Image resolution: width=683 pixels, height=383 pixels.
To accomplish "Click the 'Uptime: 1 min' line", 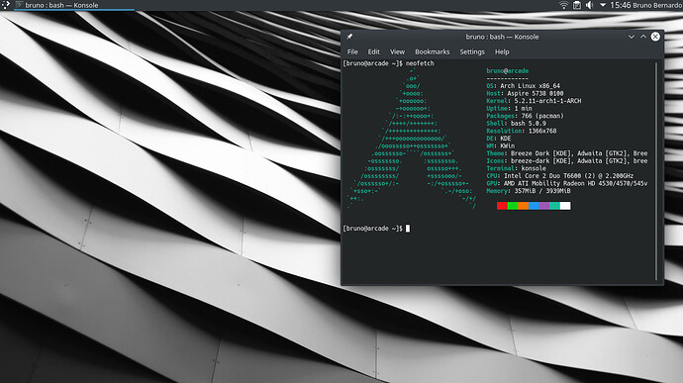I will [x=509, y=108].
